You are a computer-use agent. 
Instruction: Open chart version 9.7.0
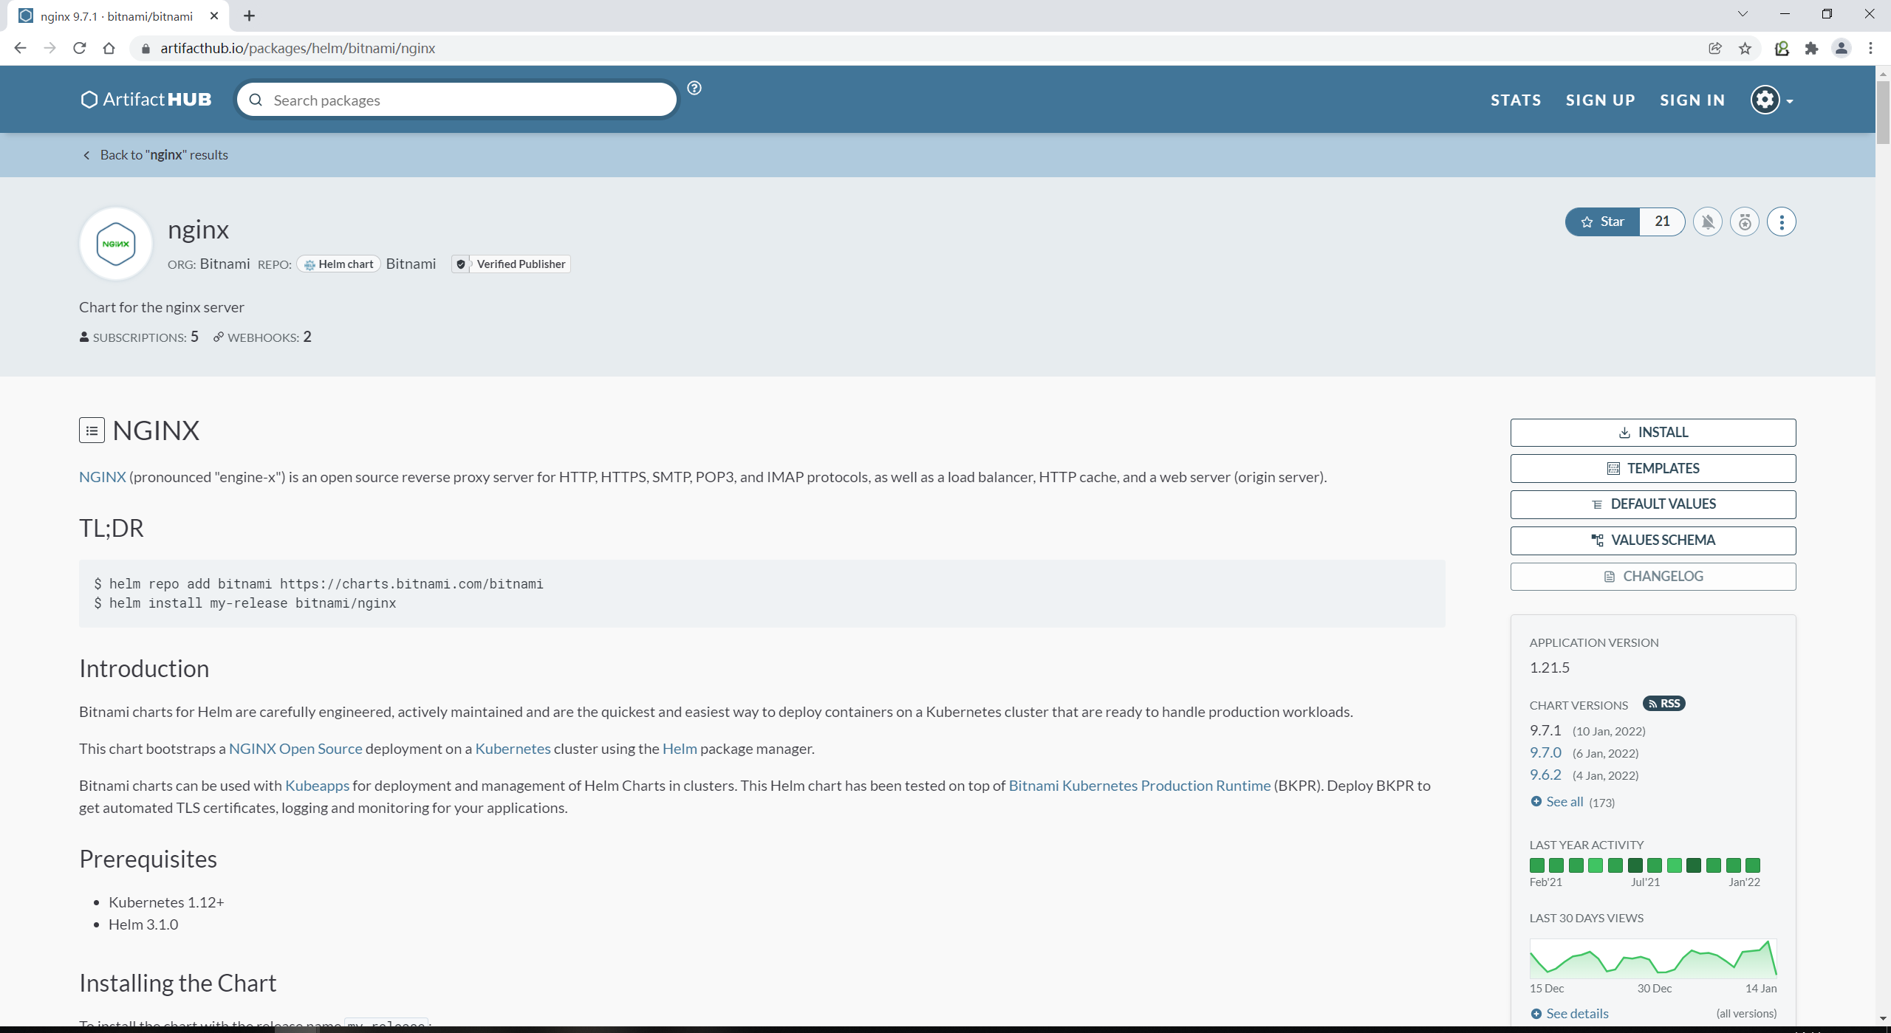coord(1545,752)
